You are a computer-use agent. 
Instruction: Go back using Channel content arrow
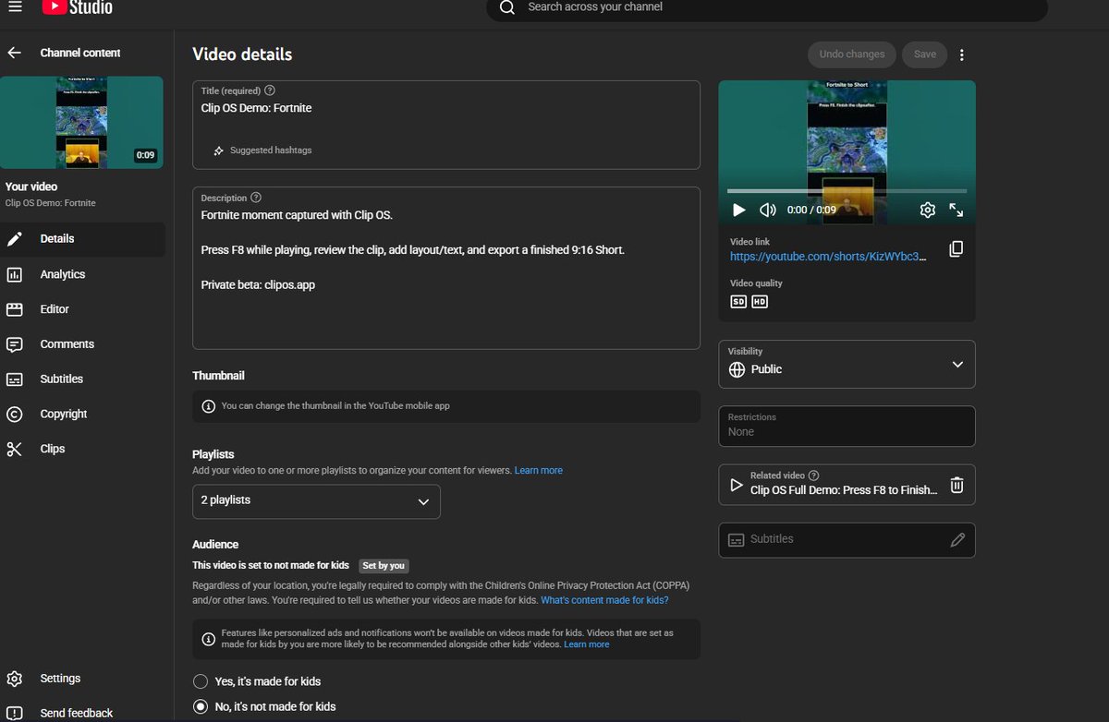[x=14, y=53]
